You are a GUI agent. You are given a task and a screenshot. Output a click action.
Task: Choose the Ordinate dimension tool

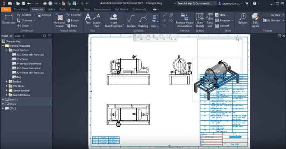[x=26, y=21]
